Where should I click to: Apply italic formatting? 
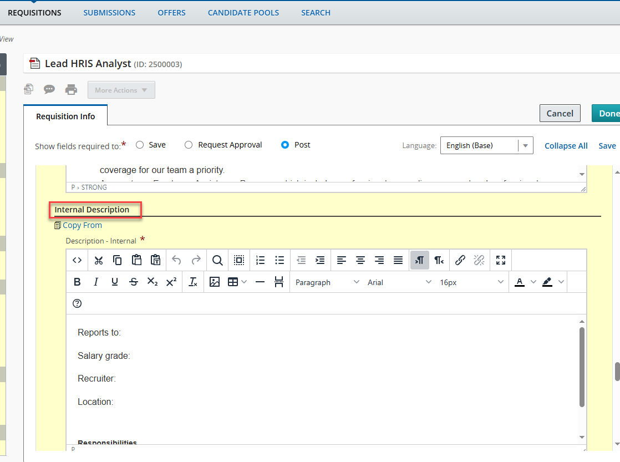click(x=96, y=282)
